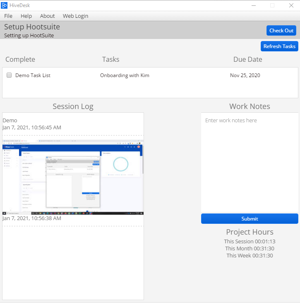300x303 pixels.
Task: Tick the Demo Task List checkbox
Action: (9, 75)
